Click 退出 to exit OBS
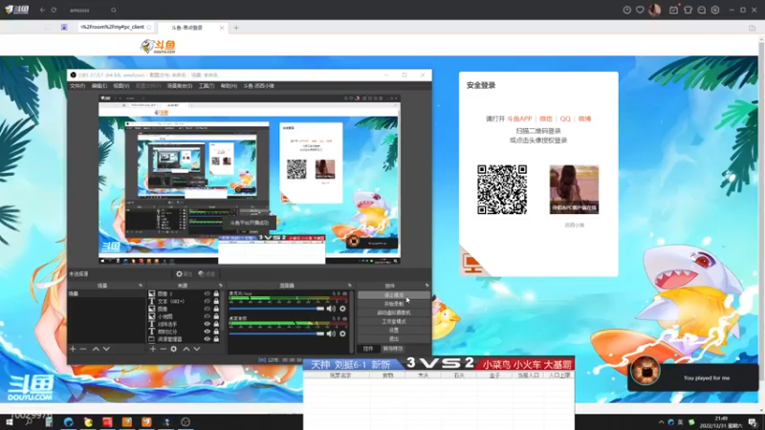 394,339
